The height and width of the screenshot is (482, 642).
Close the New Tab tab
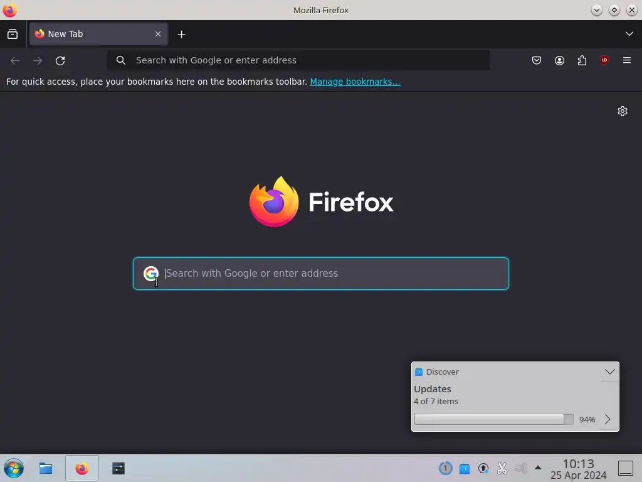pos(158,34)
